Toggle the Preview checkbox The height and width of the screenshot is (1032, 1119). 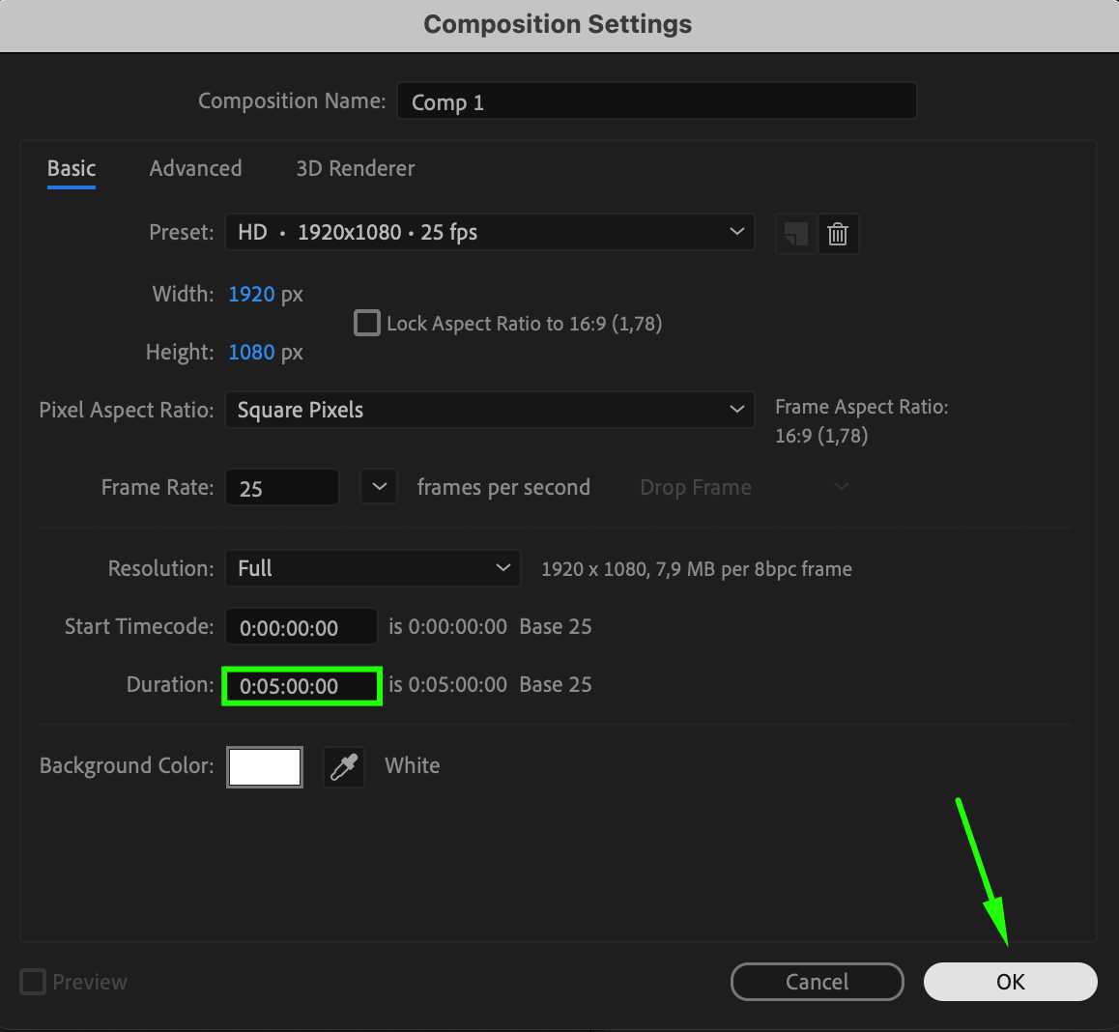click(33, 982)
